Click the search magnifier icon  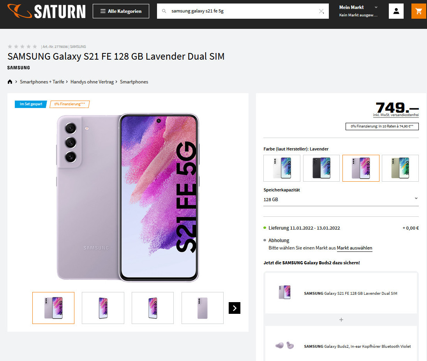click(164, 11)
